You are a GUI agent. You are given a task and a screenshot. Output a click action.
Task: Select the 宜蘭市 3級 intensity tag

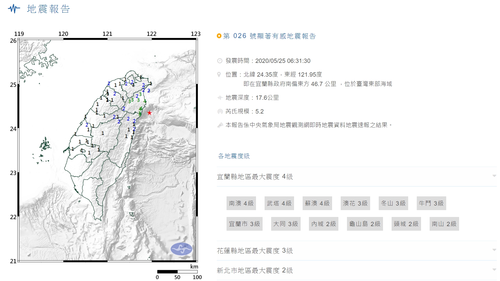245,224
